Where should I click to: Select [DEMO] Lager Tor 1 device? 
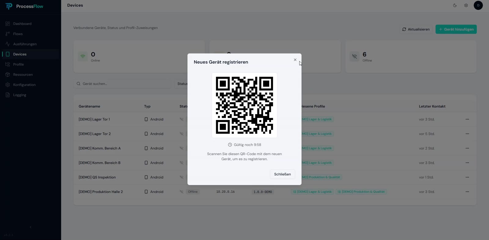tap(94, 119)
